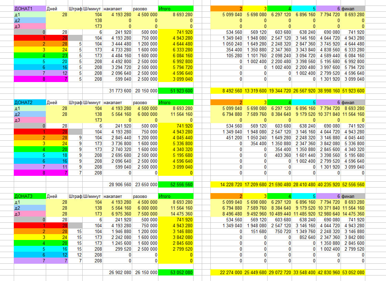Click the cell 22 274 000 in bottom totals
This screenshot has width=386, height=281.
pos(227,272)
